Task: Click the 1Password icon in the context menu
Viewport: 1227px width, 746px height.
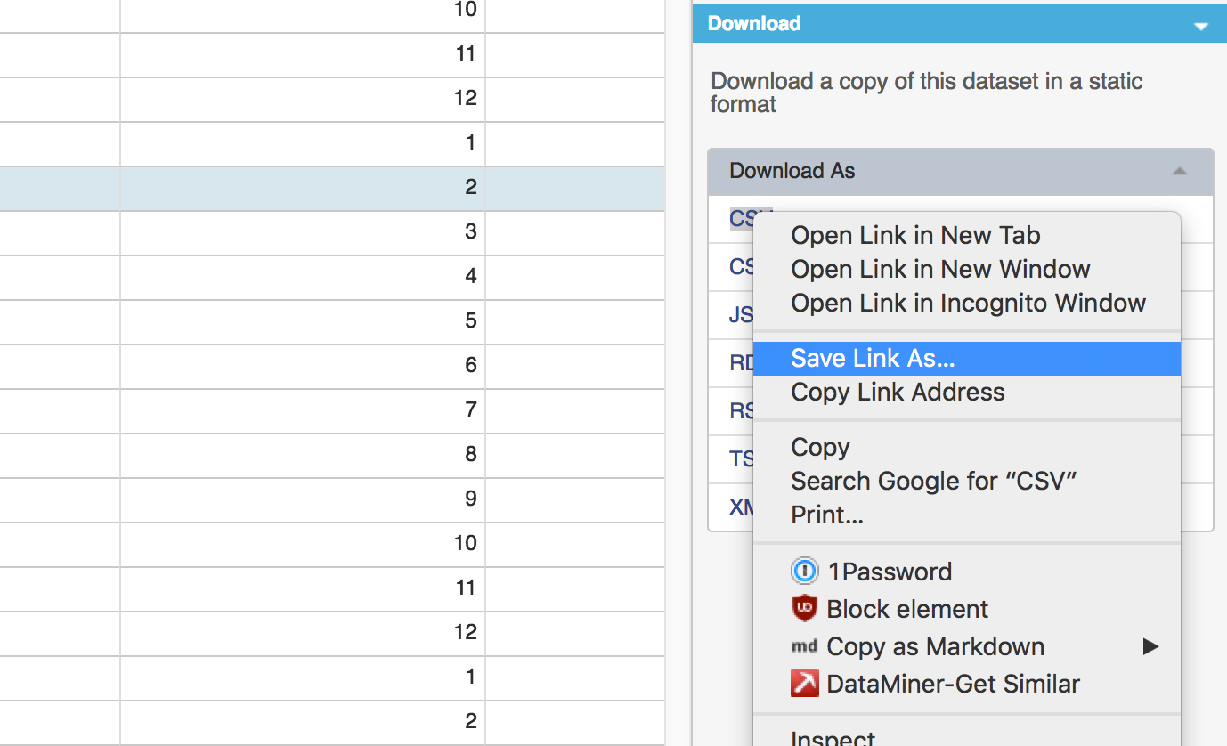Action: (804, 572)
